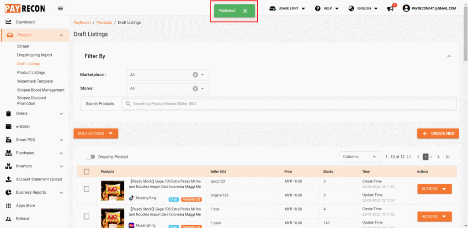The height and width of the screenshot is (228, 468).
Task: Expand the Orders sidebar section
Action: pyautogui.click(x=62, y=114)
